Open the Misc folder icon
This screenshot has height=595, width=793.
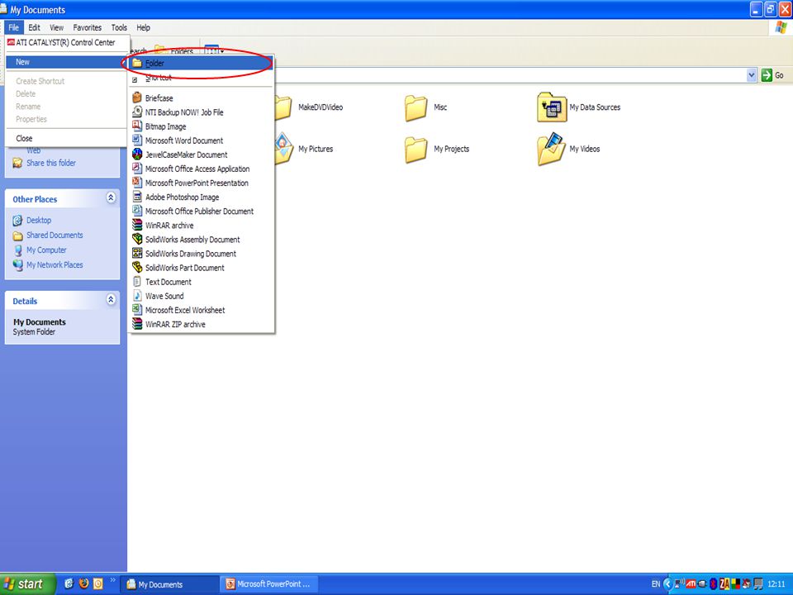click(x=415, y=107)
